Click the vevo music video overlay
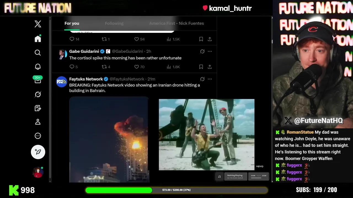Viewport: 353px width, 198px height. coord(207,135)
